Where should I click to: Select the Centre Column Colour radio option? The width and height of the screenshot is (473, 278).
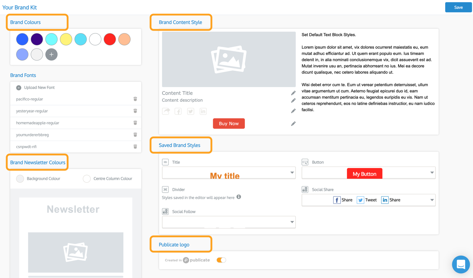click(86, 179)
